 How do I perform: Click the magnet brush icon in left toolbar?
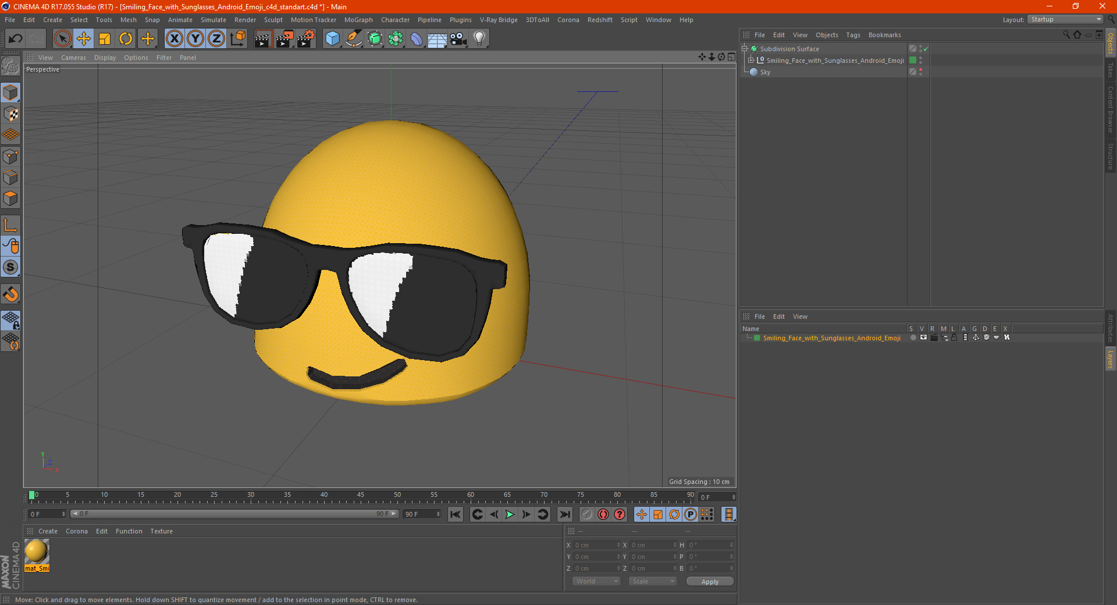coord(10,294)
